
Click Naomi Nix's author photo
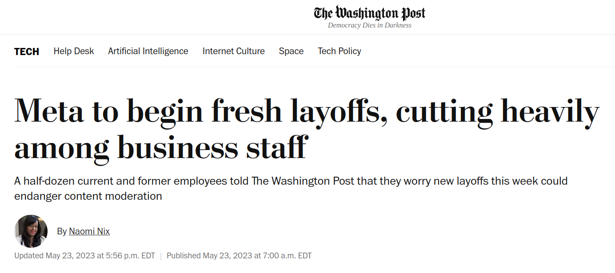point(31,231)
